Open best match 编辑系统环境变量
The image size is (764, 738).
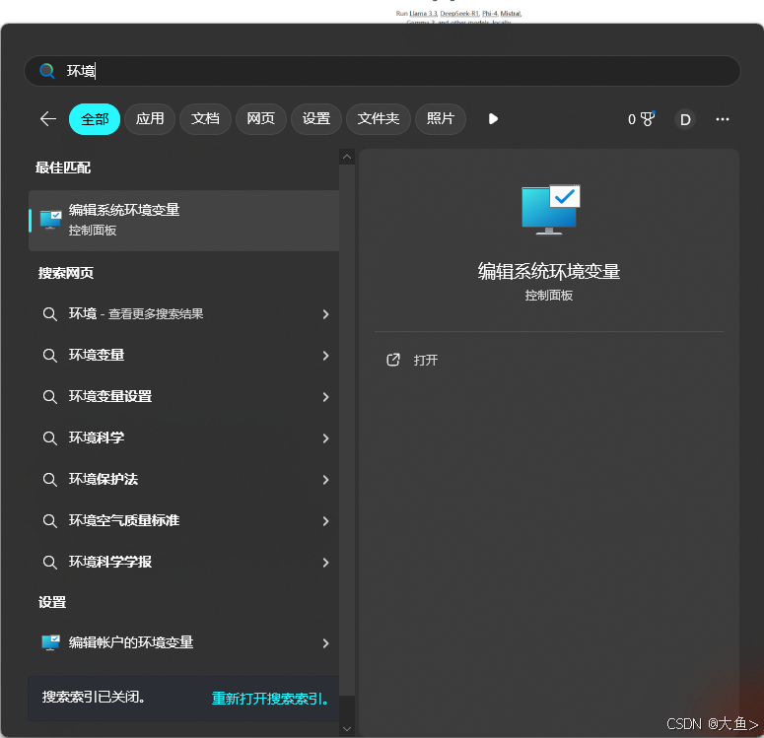point(183,220)
